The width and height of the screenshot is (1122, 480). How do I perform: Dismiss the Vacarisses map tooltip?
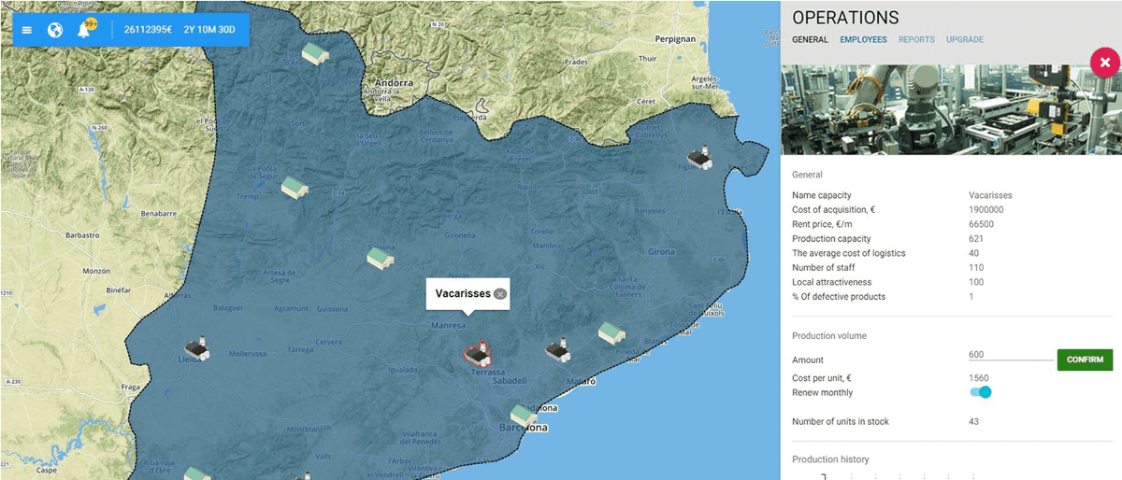500,293
